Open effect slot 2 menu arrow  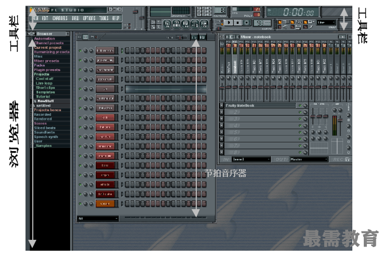(222, 112)
